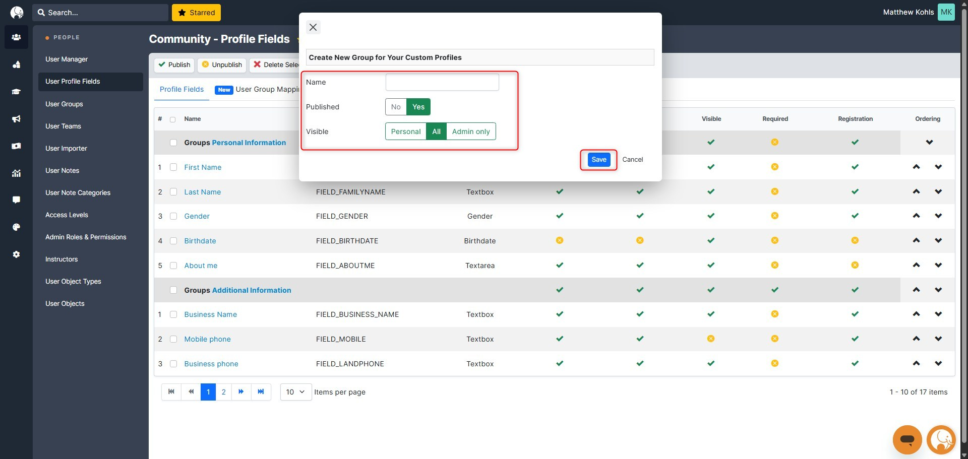This screenshot has width=968, height=459.
Task: Open the items per page dropdown
Action: (295, 392)
